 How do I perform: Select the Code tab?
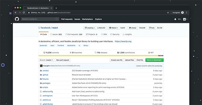(44, 34)
